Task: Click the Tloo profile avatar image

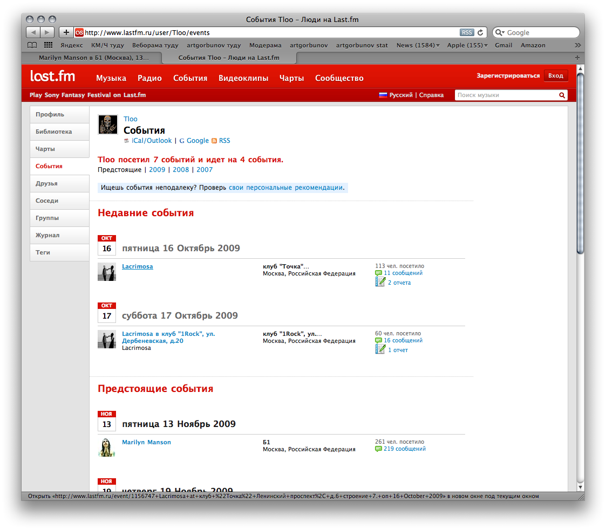Action: click(107, 125)
